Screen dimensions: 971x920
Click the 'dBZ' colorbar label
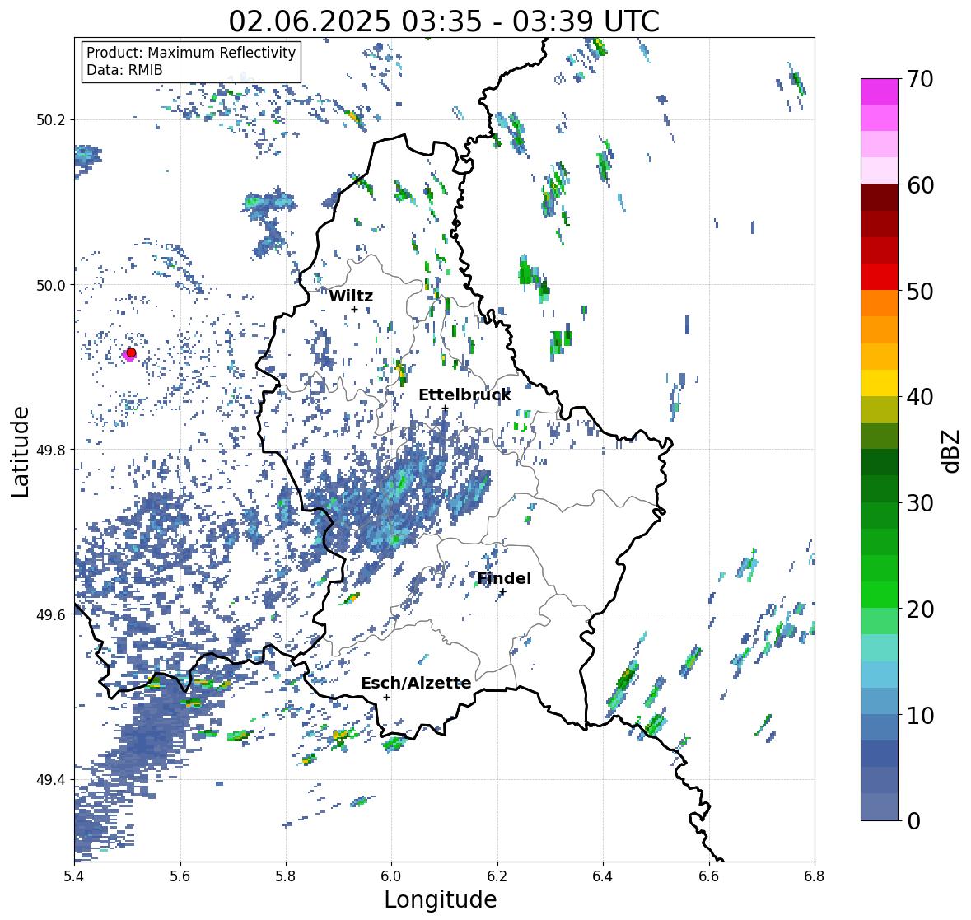952,451
